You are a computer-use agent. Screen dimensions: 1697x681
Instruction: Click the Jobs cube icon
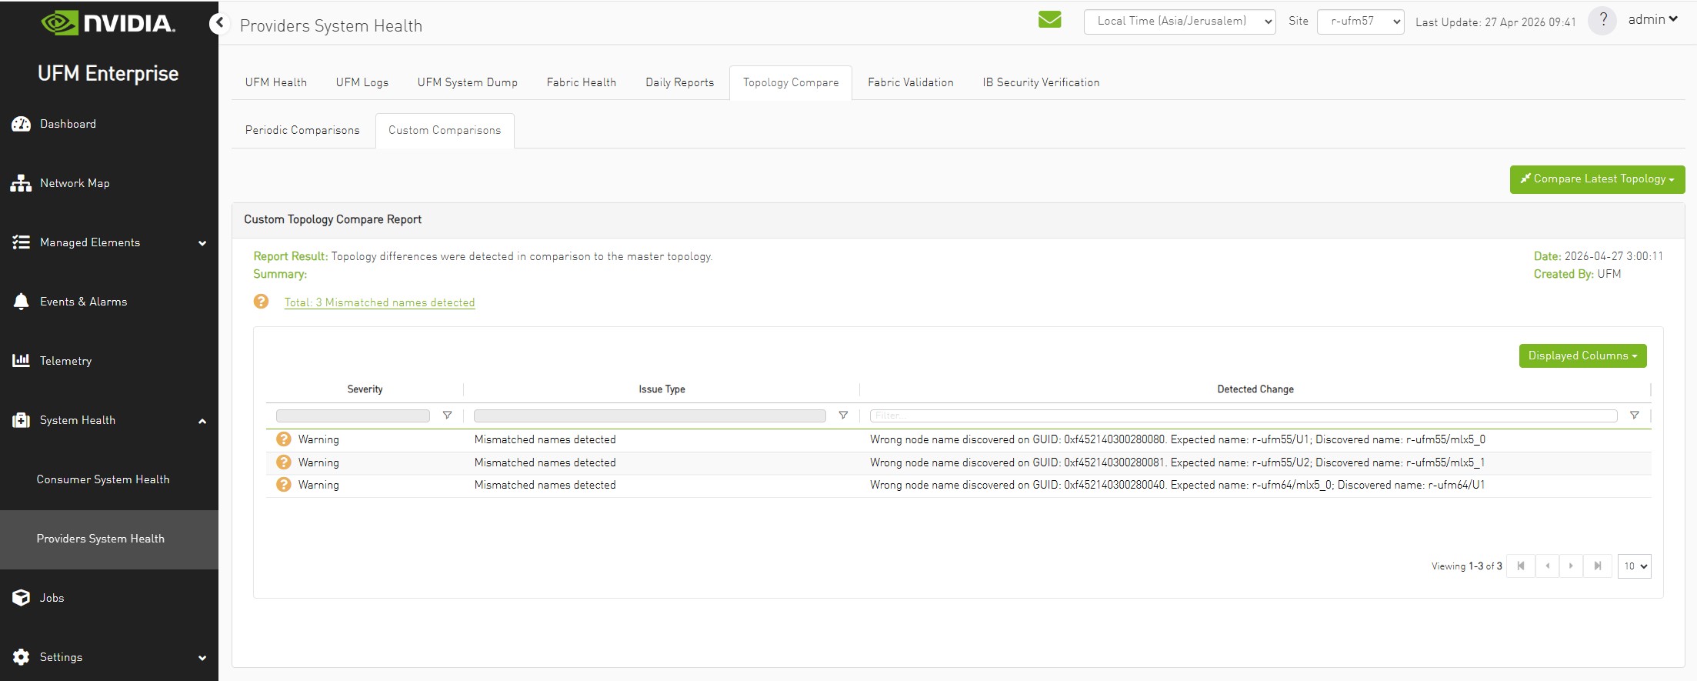[x=21, y=598]
